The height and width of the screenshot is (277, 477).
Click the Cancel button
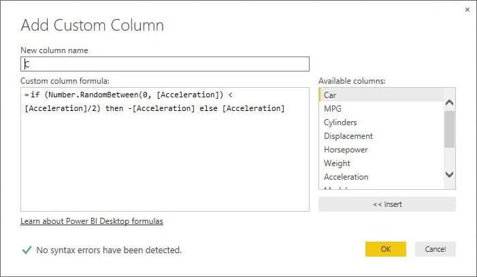435,249
